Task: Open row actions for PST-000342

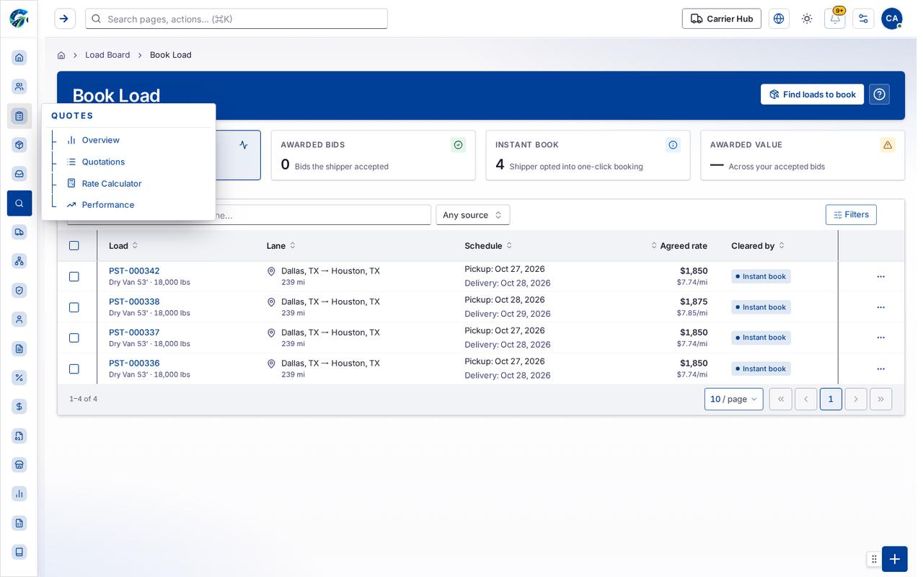Action: pyautogui.click(x=880, y=276)
